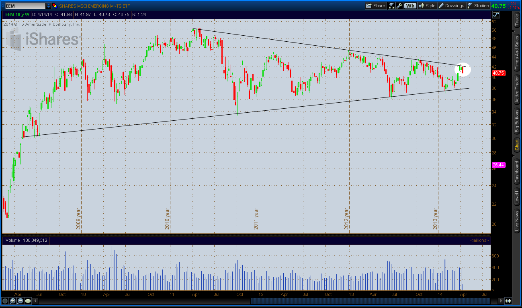Click the small circle left of symbol box
The image size is (522, 308).
(x=2, y=6)
